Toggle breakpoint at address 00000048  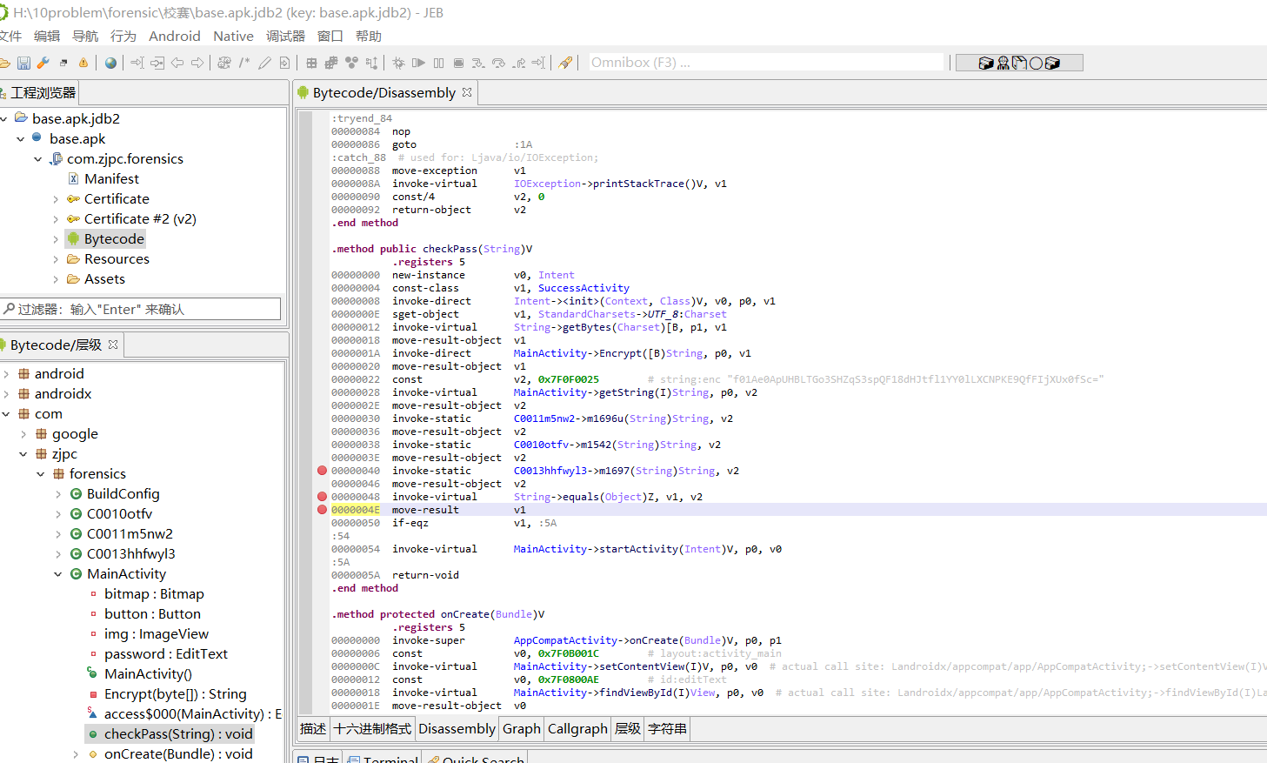pyautogui.click(x=322, y=497)
